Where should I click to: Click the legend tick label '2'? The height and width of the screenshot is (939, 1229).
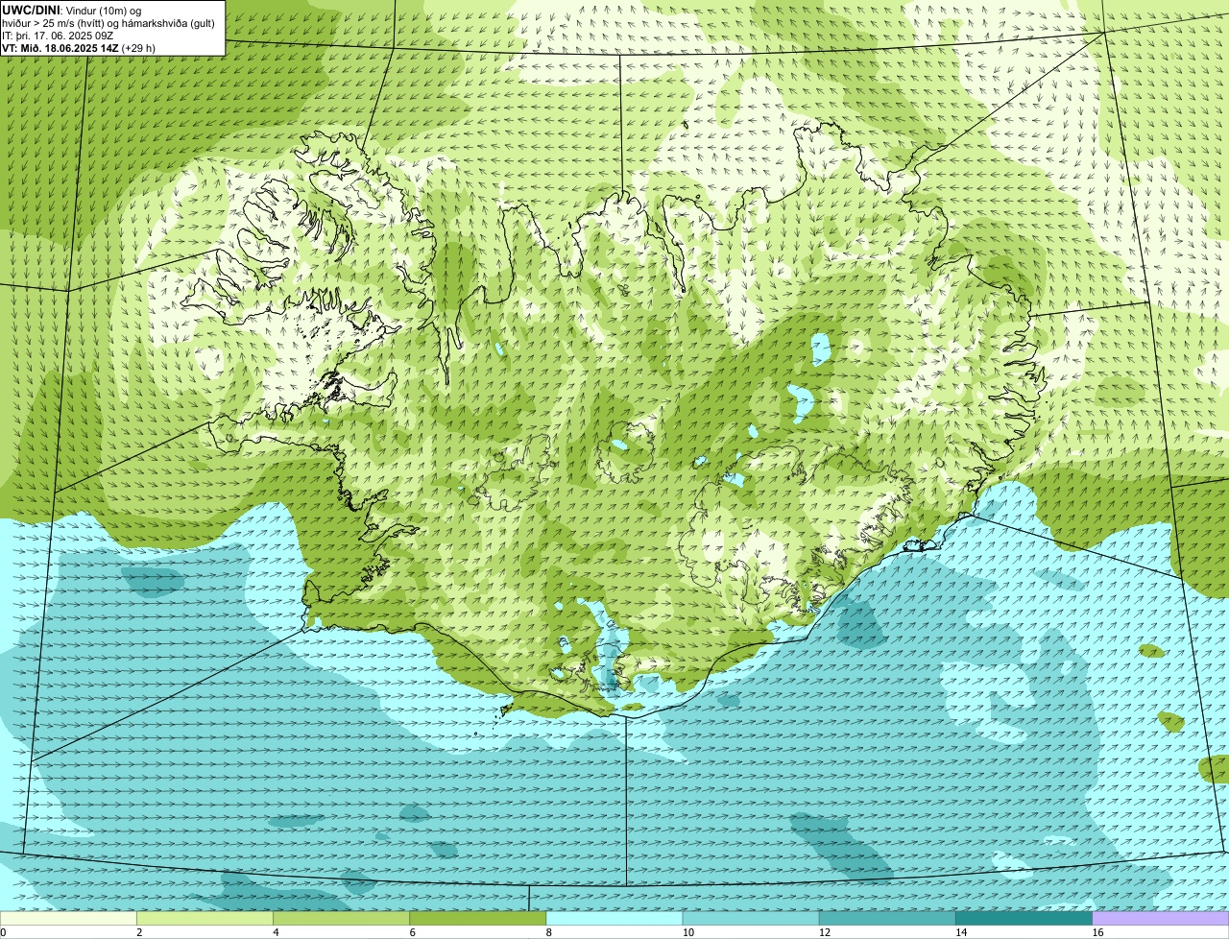[139, 932]
